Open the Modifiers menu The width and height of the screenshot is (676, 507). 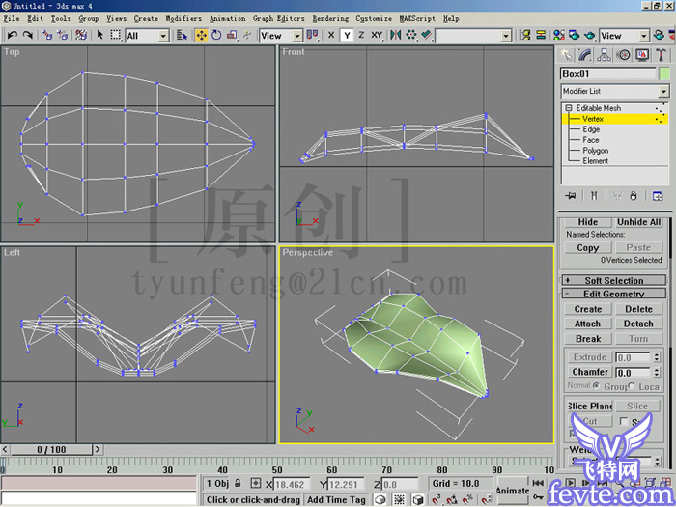click(183, 18)
